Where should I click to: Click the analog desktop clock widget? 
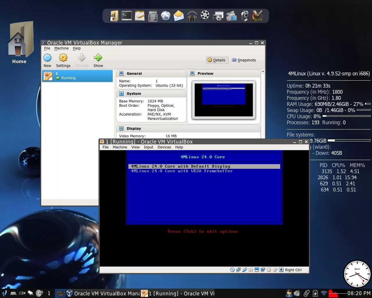pos(357,274)
